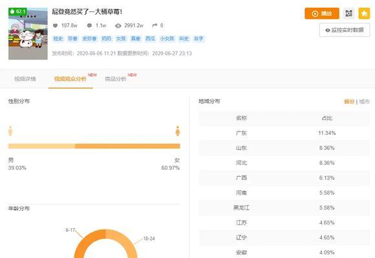Click the female figure icon
The image size is (375, 258).
click(177, 131)
